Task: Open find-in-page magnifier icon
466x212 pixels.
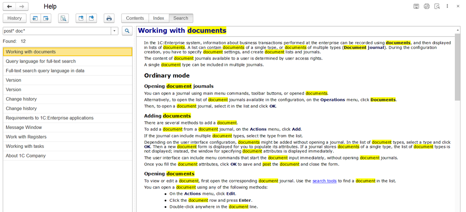Action: click(x=63, y=18)
